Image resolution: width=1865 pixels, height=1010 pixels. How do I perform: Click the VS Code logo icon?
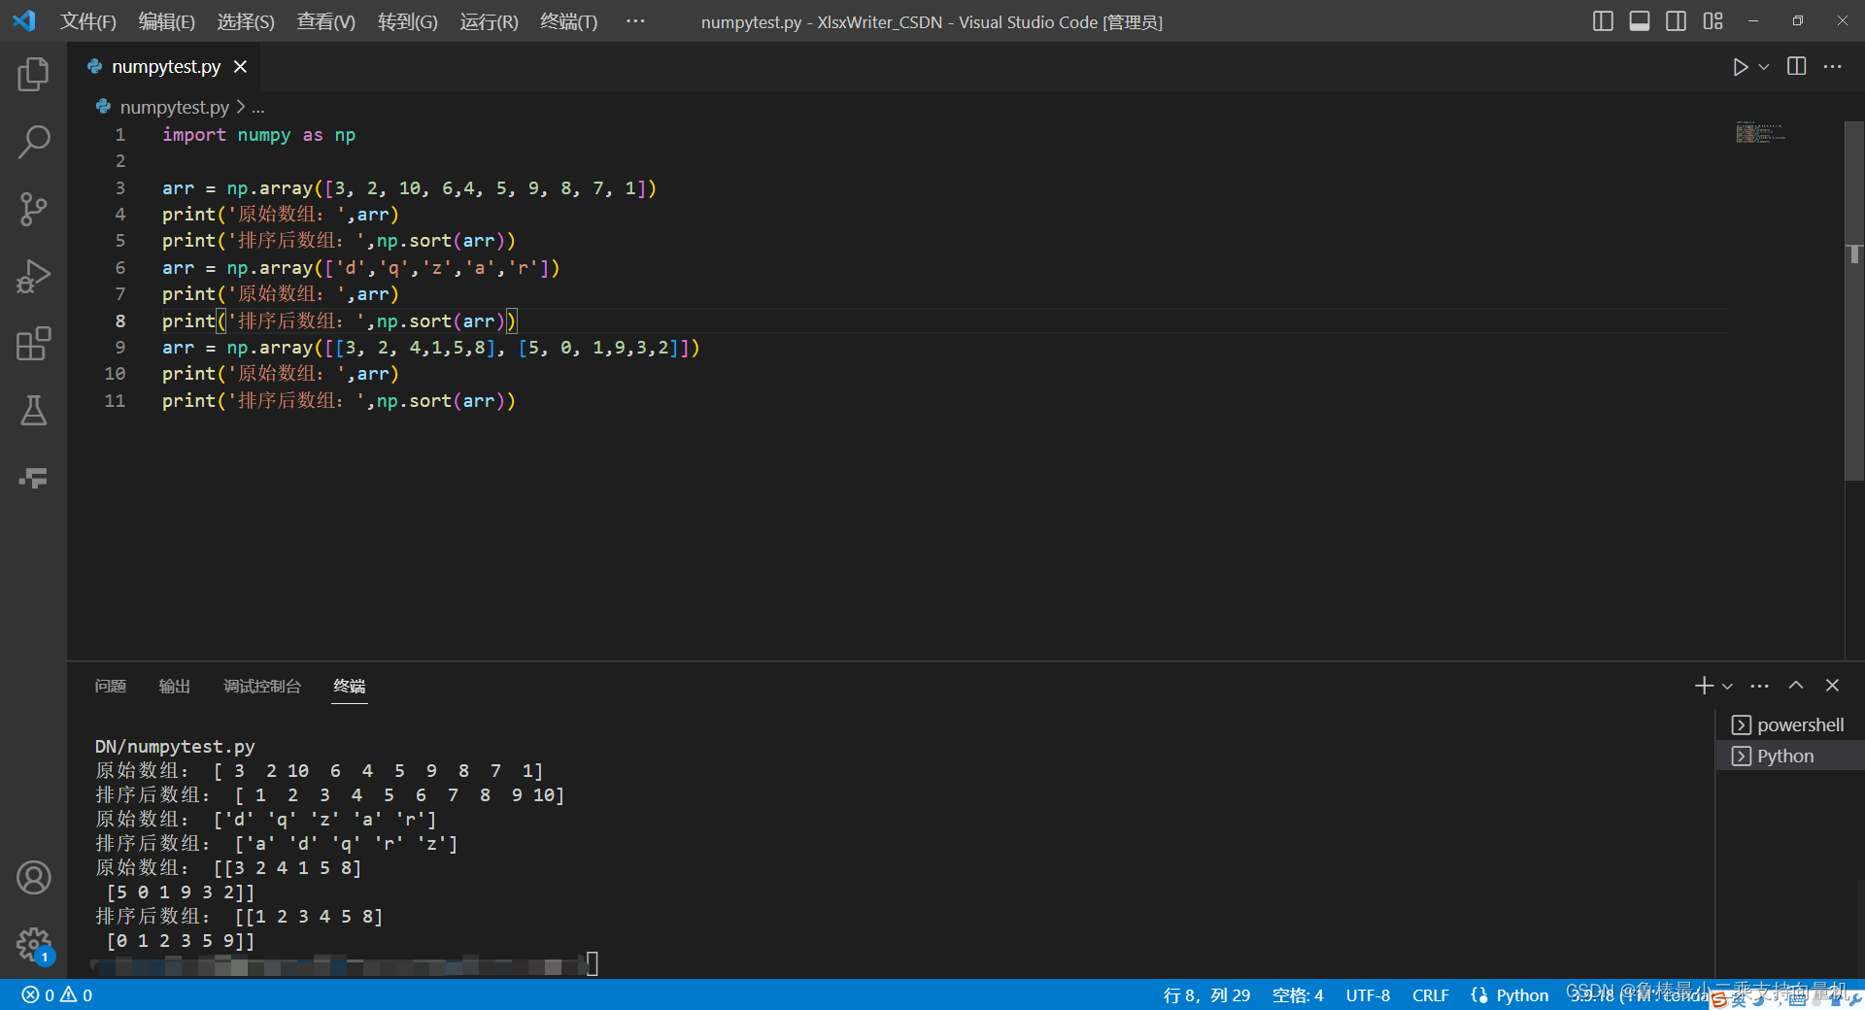(x=24, y=20)
